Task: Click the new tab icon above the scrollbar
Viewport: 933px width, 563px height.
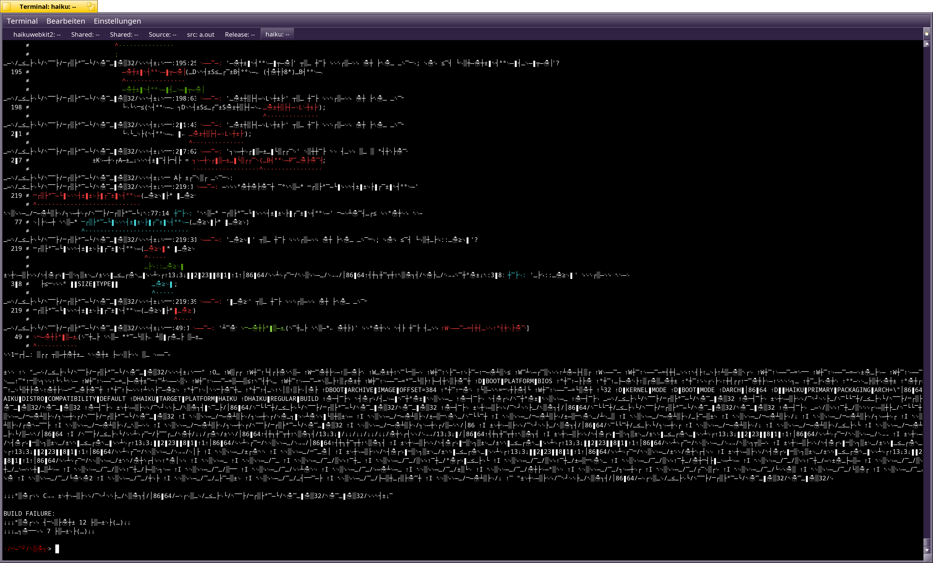Action: (x=926, y=33)
